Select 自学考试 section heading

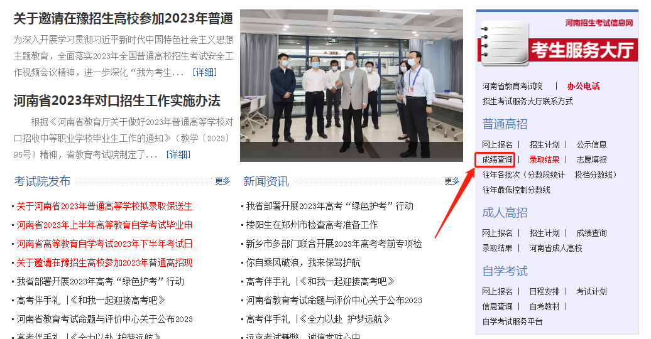pos(505,271)
